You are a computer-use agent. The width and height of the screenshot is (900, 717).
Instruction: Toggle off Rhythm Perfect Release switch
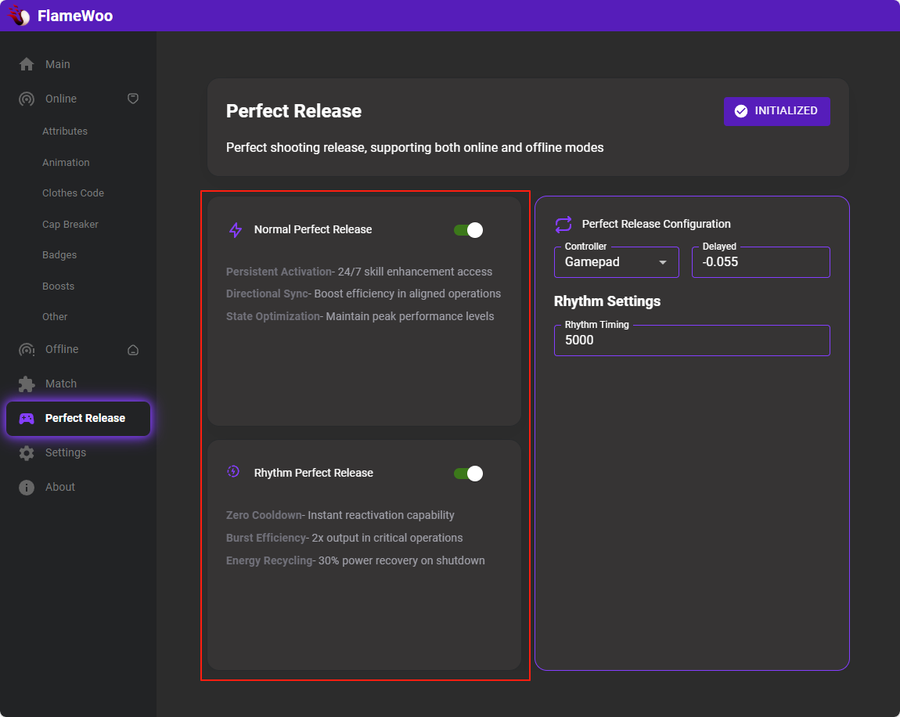[468, 474]
